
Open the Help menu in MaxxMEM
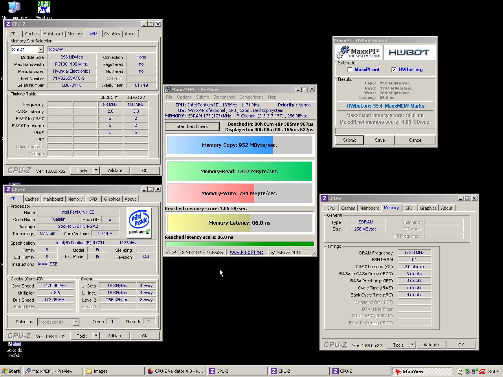(x=272, y=97)
